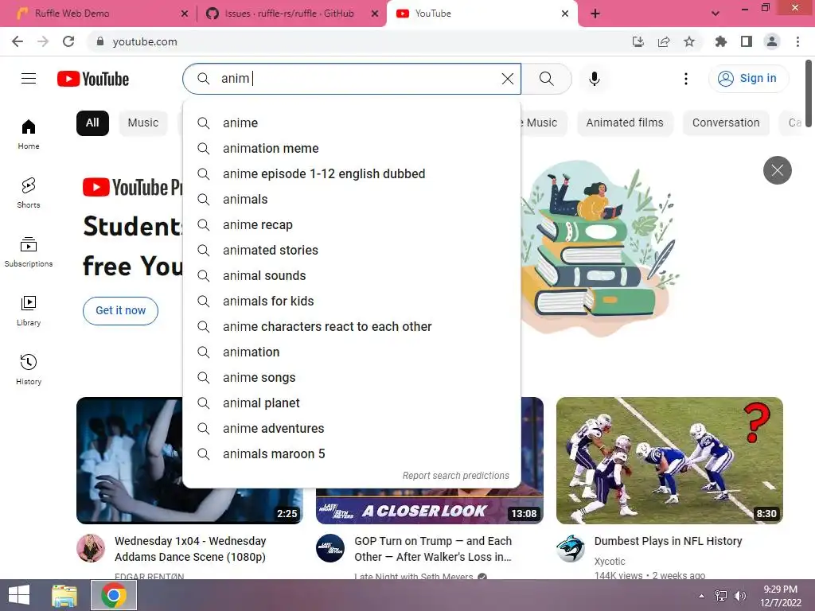The width and height of the screenshot is (815, 611).
Task: Open the YouTube hamburger guide menu
Action: pyautogui.click(x=29, y=79)
